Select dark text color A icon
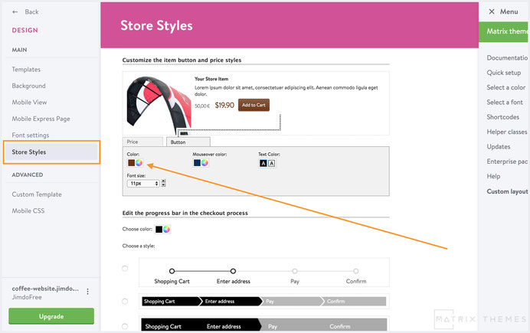530x333 pixels. 263,164
